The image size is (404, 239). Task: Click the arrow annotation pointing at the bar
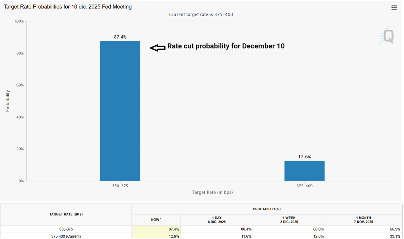158,47
